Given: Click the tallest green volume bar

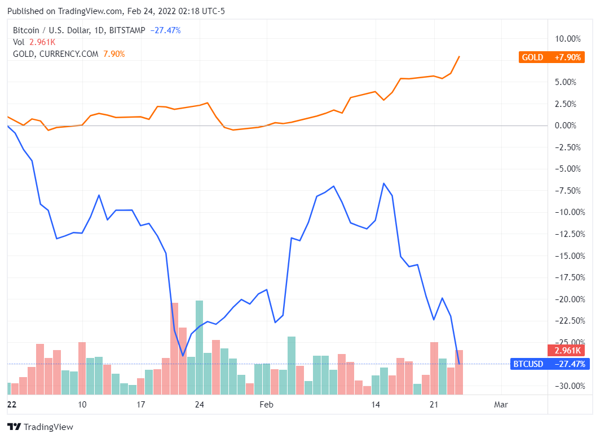Looking at the screenshot, I should point(199,347).
